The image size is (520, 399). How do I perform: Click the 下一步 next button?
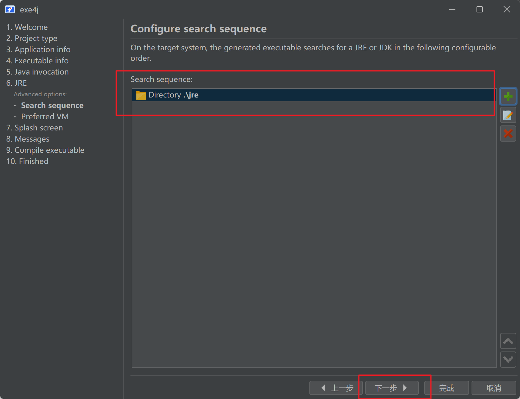click(391, 388)
